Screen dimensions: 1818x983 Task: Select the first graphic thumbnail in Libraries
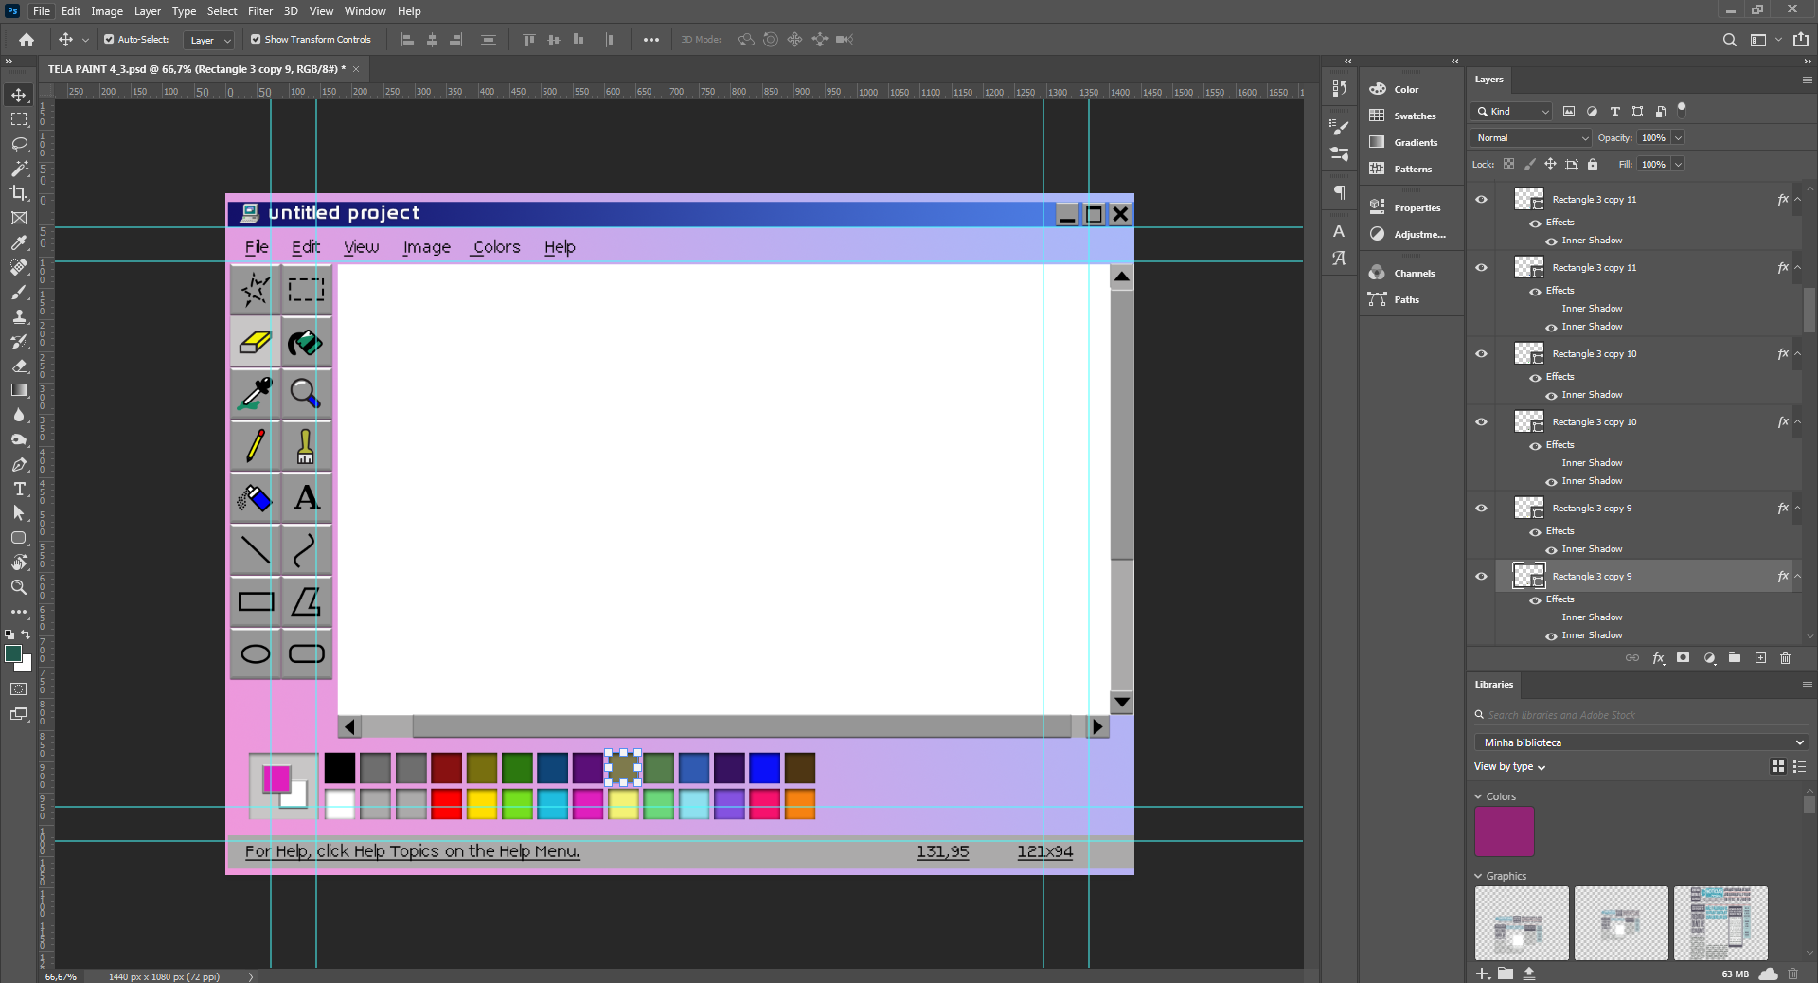pos(1522,923)
